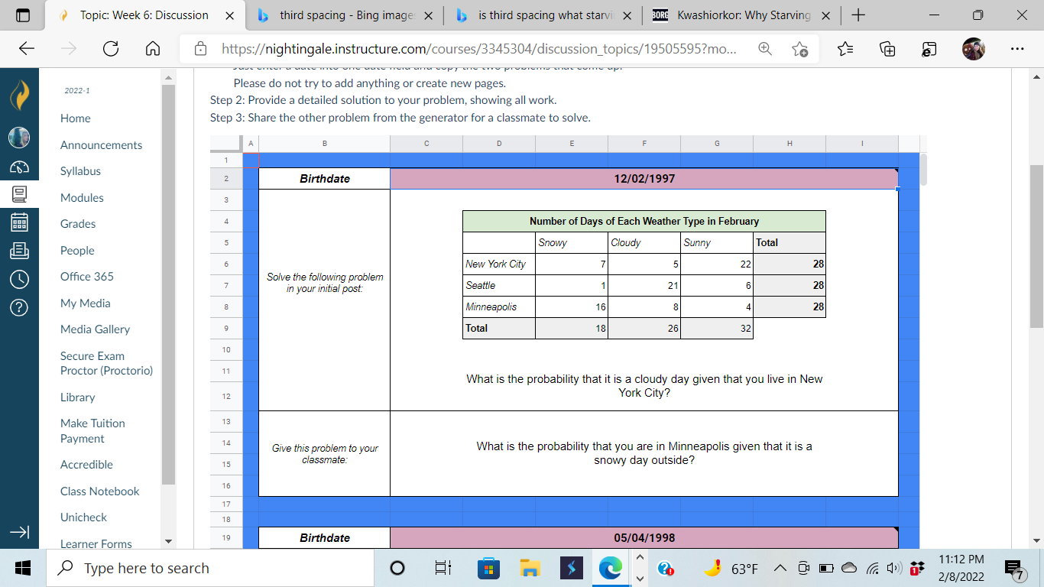Refresh the current page
Screen dimensions: 1044x587
[x=111, y=48]
